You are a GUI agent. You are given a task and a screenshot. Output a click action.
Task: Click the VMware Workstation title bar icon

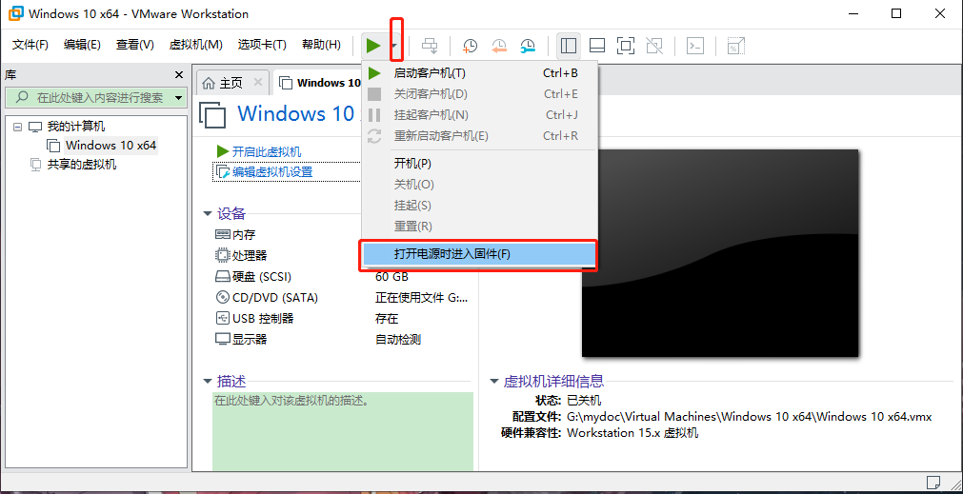(x=14, y=13)
